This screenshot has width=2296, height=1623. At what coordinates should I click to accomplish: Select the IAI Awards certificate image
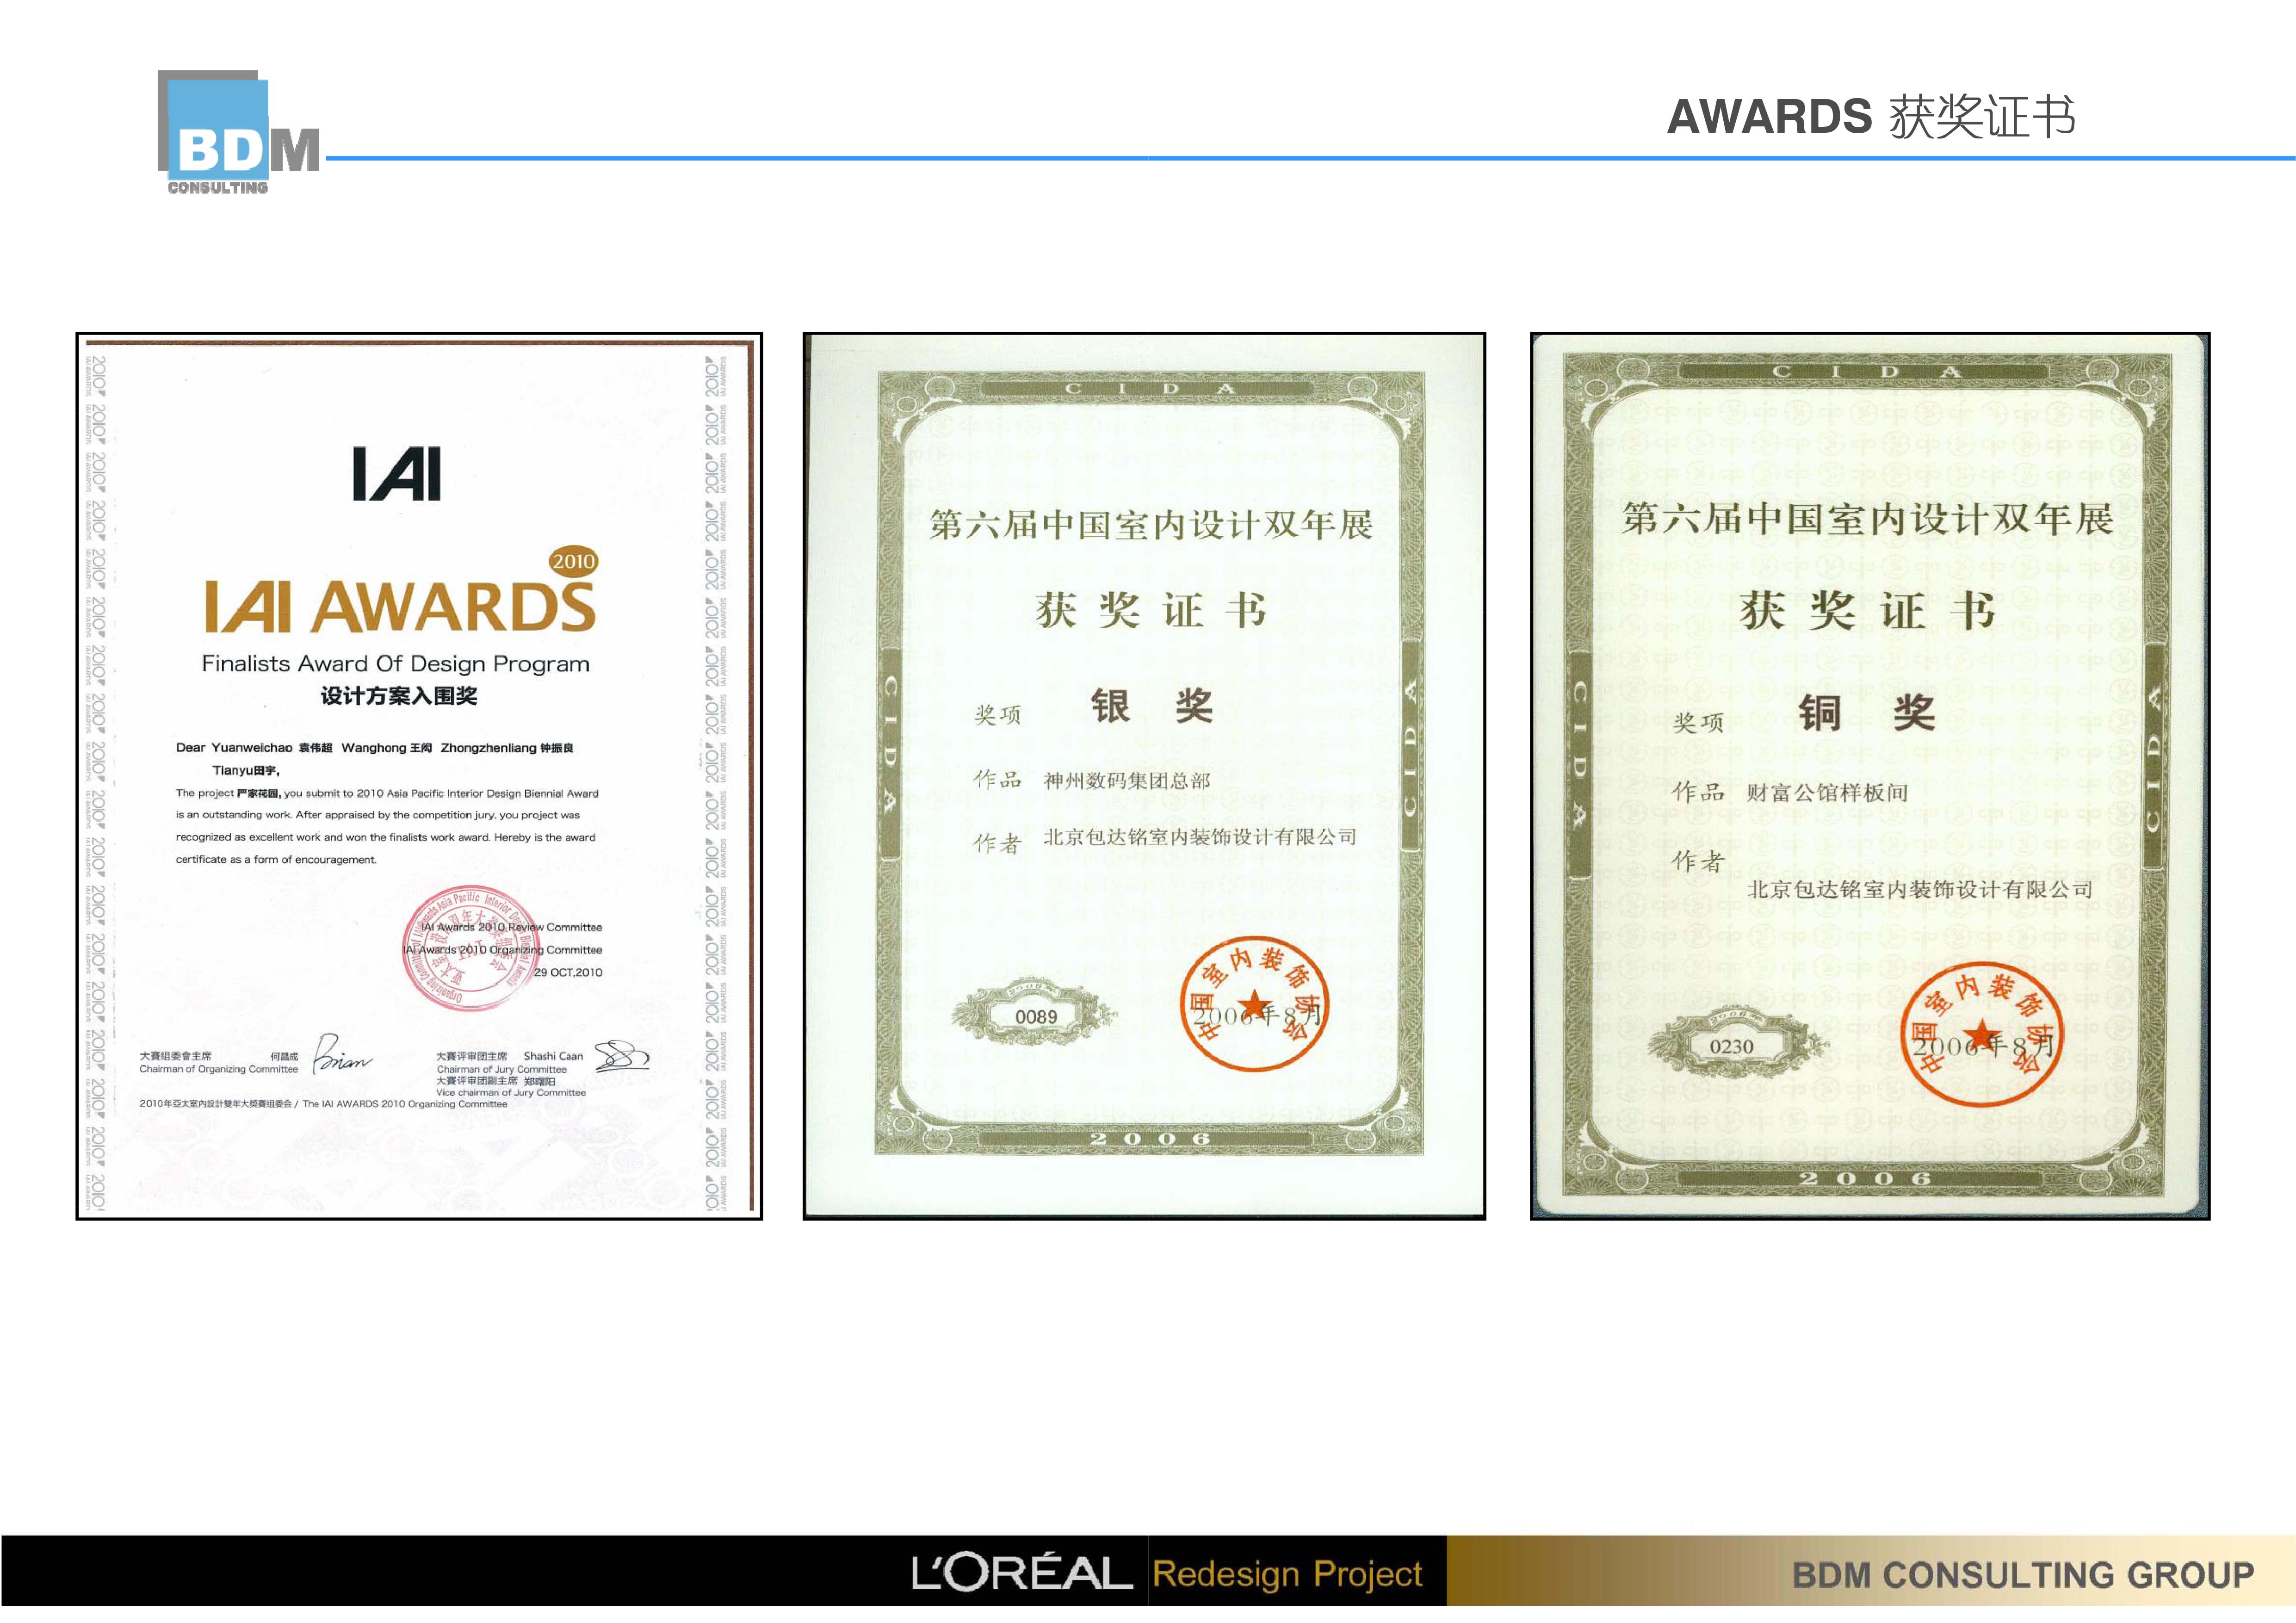pos(419,776)
